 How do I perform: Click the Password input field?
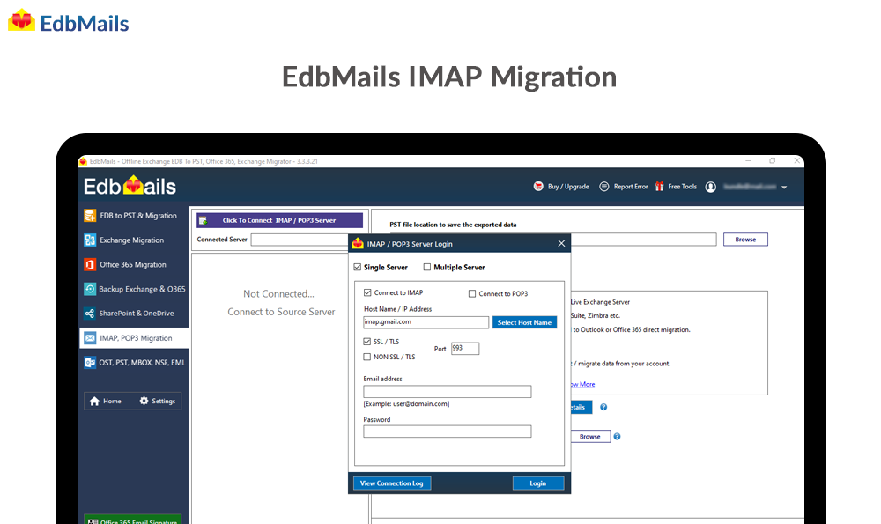coord(448,432)
